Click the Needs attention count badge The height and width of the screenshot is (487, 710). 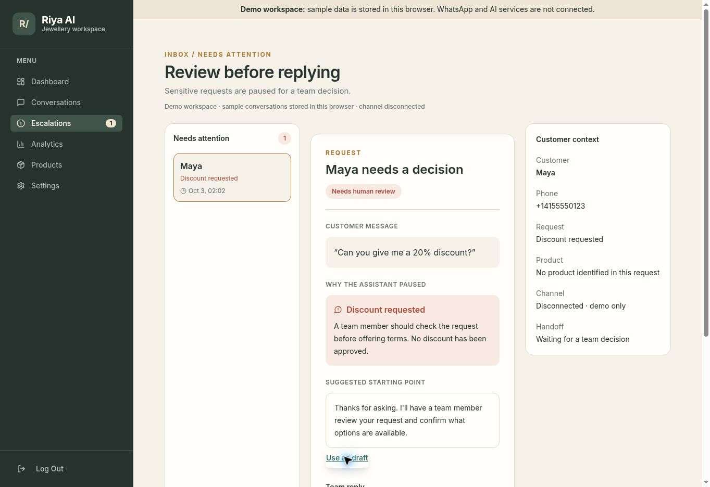click(284, 138)
